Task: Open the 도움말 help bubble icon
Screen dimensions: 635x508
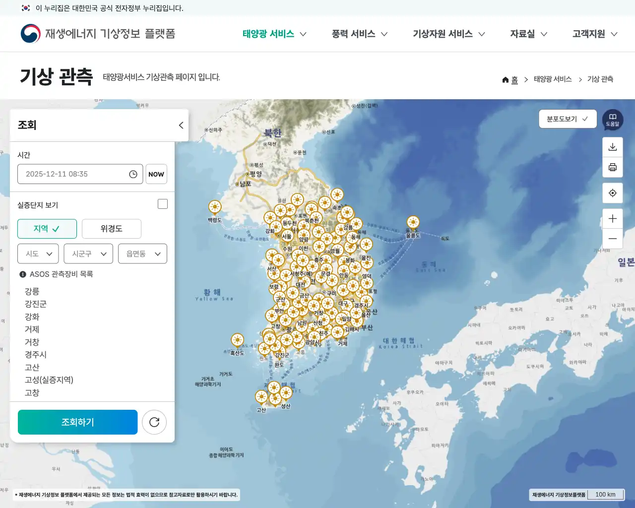Action: click(612, 119)
